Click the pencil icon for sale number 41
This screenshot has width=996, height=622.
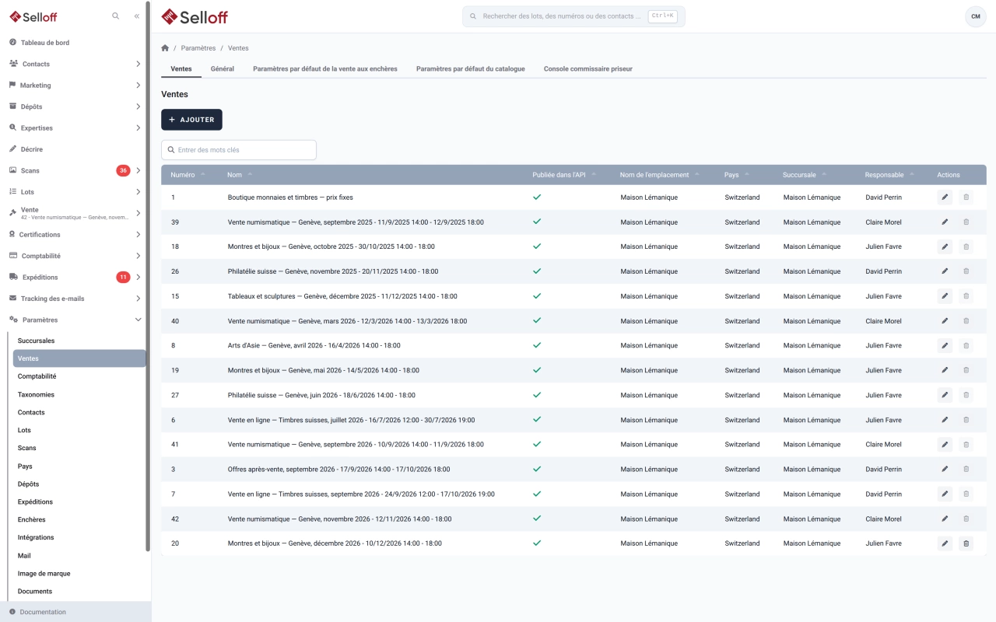coord(945,445)
